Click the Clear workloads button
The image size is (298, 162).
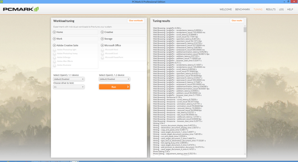[136, 20]
